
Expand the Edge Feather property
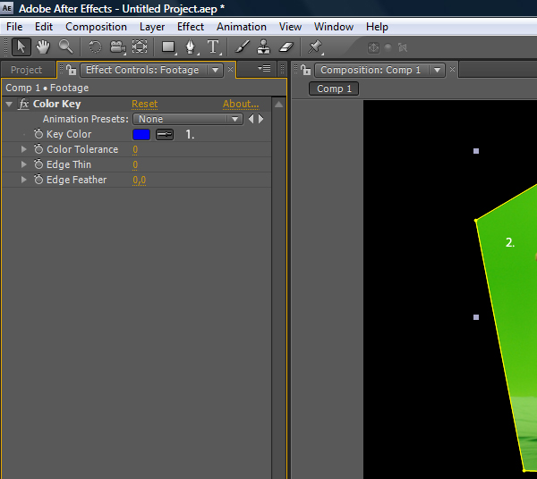pyautogui.click(x=23, y=180)
